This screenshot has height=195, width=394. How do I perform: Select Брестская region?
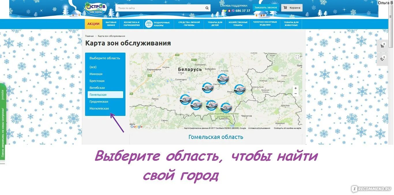coord(97,81)
